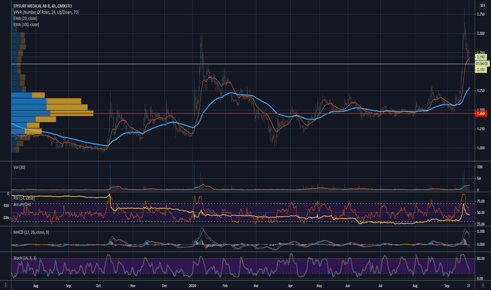Image resolution: width=491 pixels, height=290 pixels.
Task: Open the SEK currency selector
Action: point(483,6)
